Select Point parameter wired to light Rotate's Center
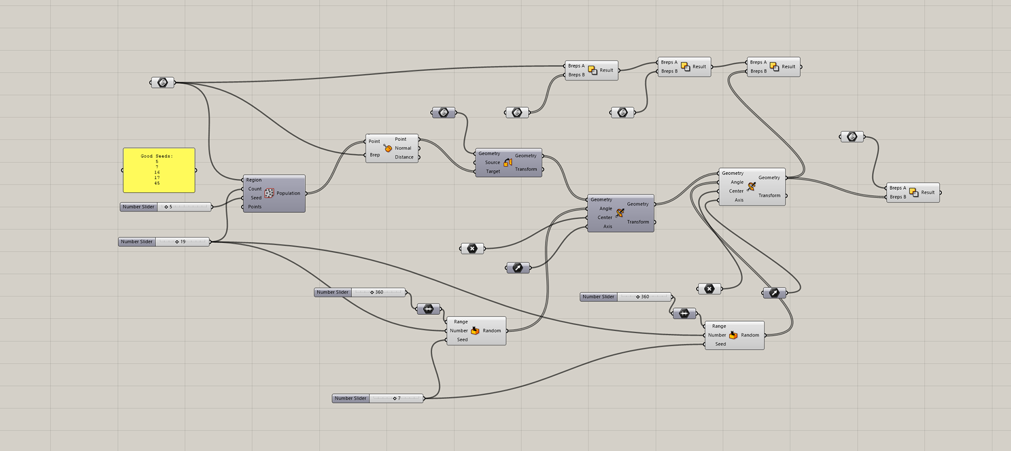 point(709,289)
